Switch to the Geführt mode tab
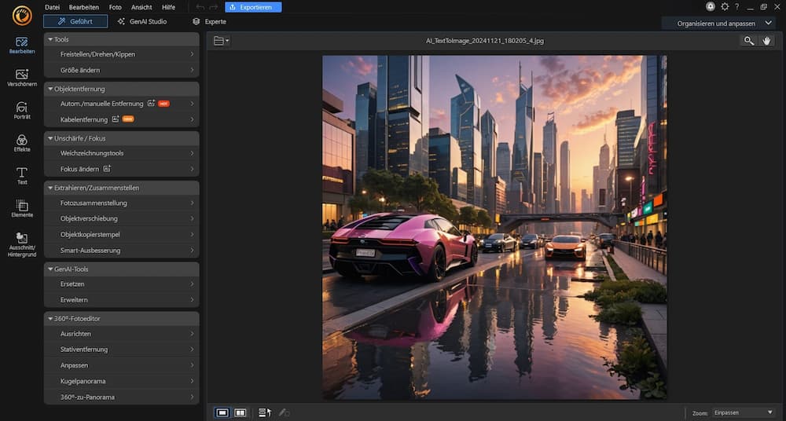 [x=75, y=21]
